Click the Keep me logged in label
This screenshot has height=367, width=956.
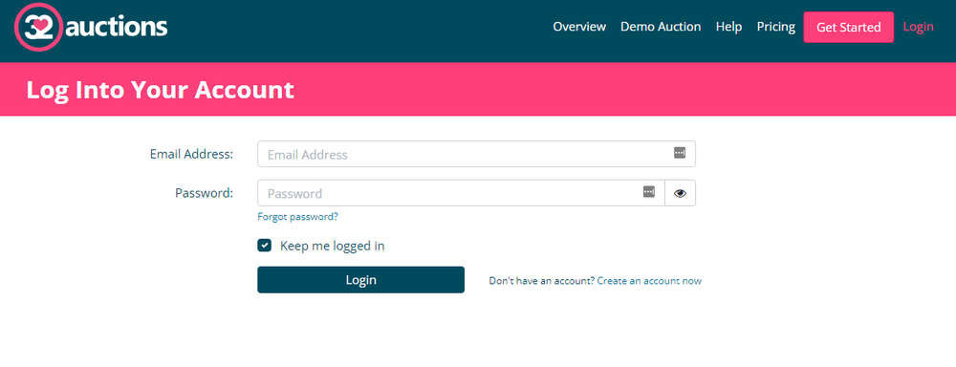(x=333, y=247)
